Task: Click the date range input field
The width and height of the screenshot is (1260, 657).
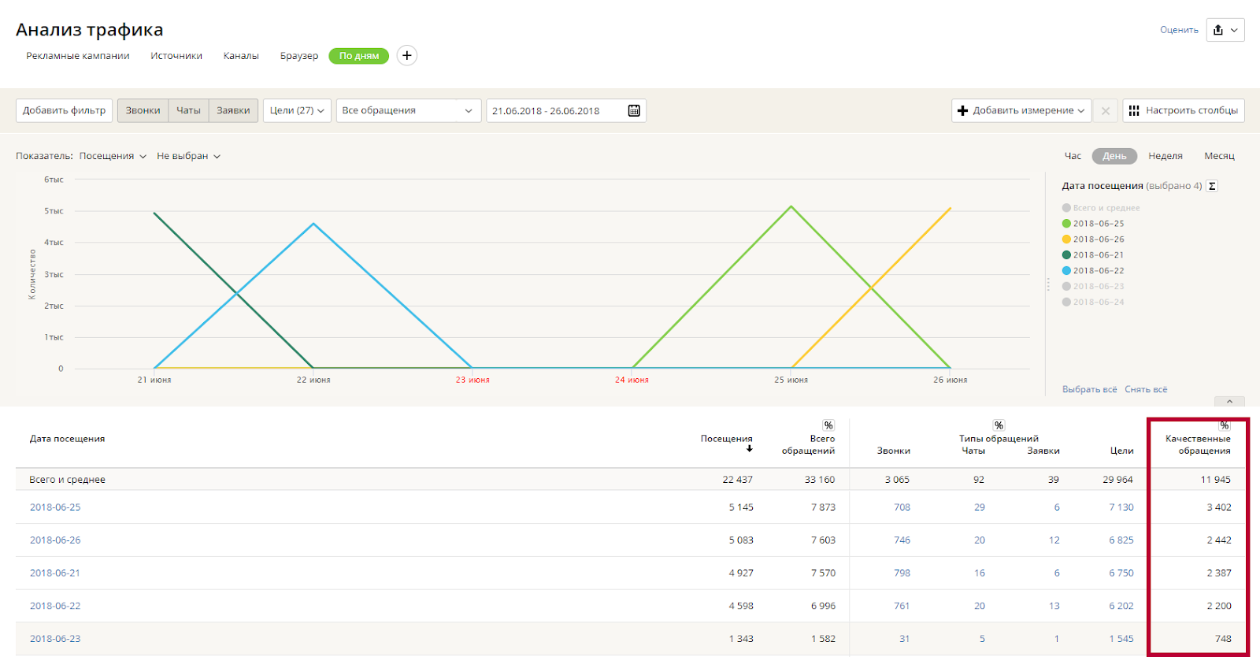Action: tap(555, 111)
